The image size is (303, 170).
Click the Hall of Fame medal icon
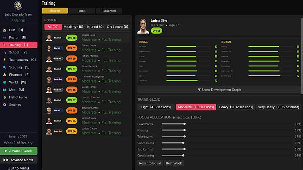pos(5,97)
